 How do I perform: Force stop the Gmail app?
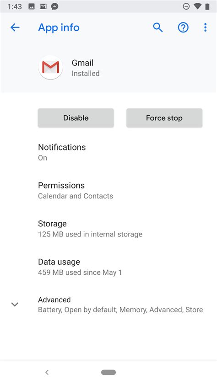(x=164, y=118)
